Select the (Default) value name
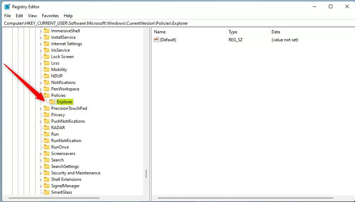The width and height of the screenshot is (355, 202). click(x=168, y=40)
